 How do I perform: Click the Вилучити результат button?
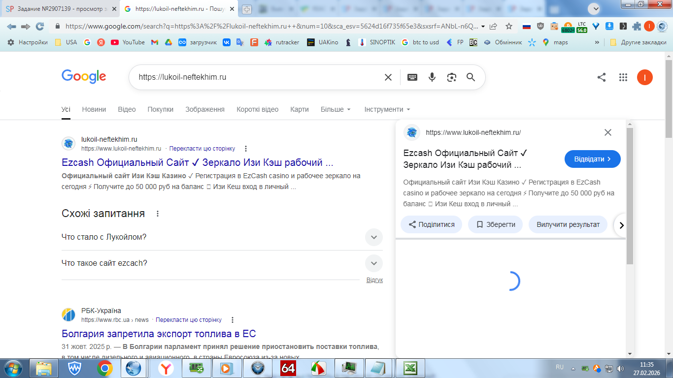click(568, 224)
